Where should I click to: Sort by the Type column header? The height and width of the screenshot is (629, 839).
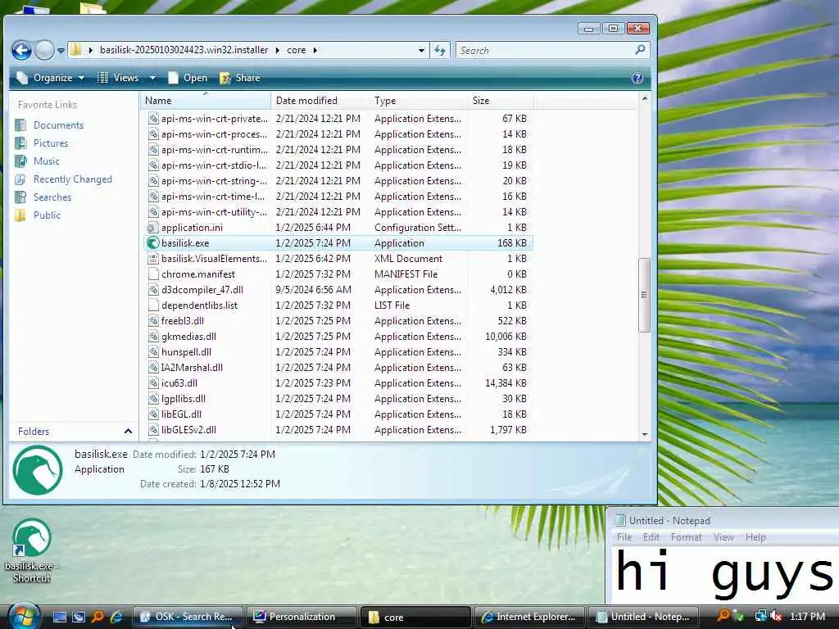[419, 101]
